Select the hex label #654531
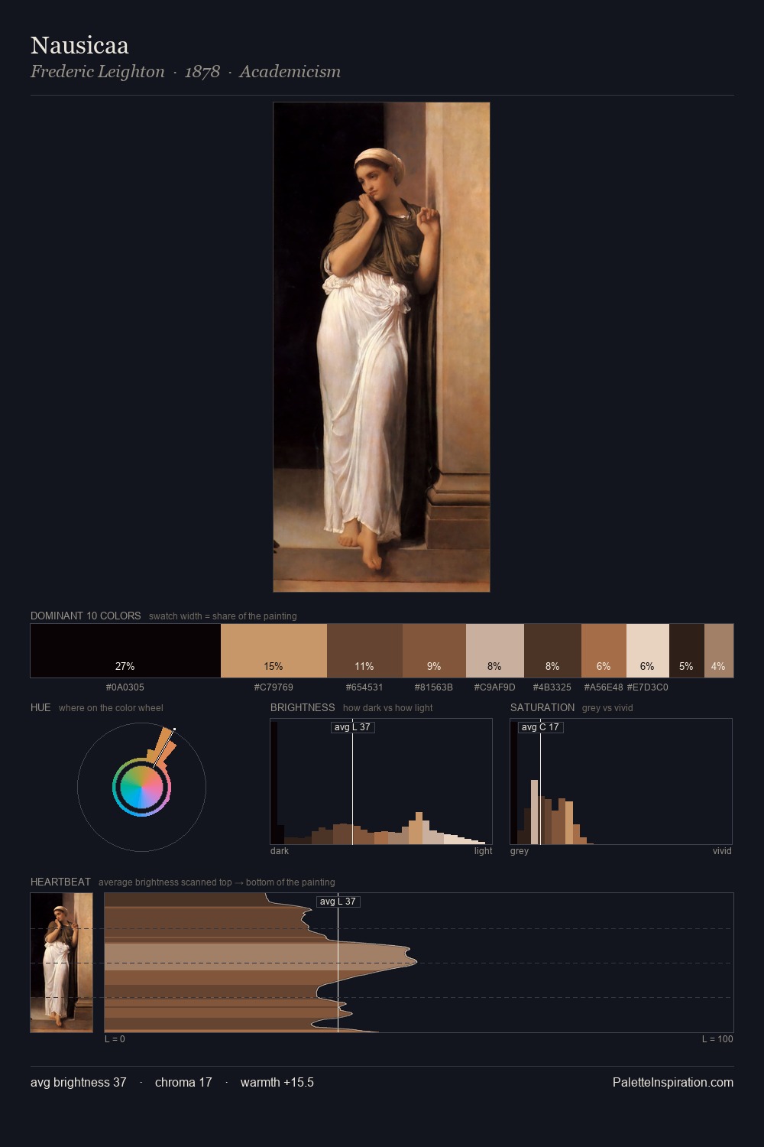The height and width of the screenshot is (1147, 764). coord(364,687)
